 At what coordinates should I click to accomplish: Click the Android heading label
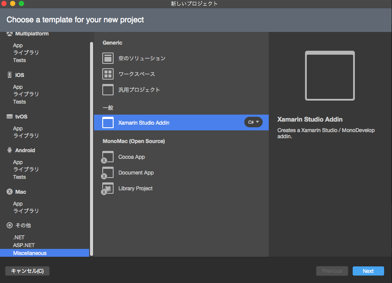[25, 150]
